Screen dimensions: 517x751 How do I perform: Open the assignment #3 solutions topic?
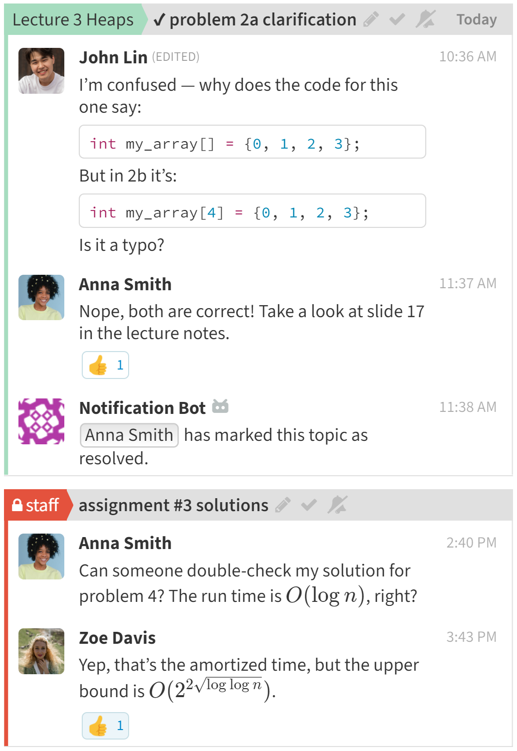coord(173,505)
